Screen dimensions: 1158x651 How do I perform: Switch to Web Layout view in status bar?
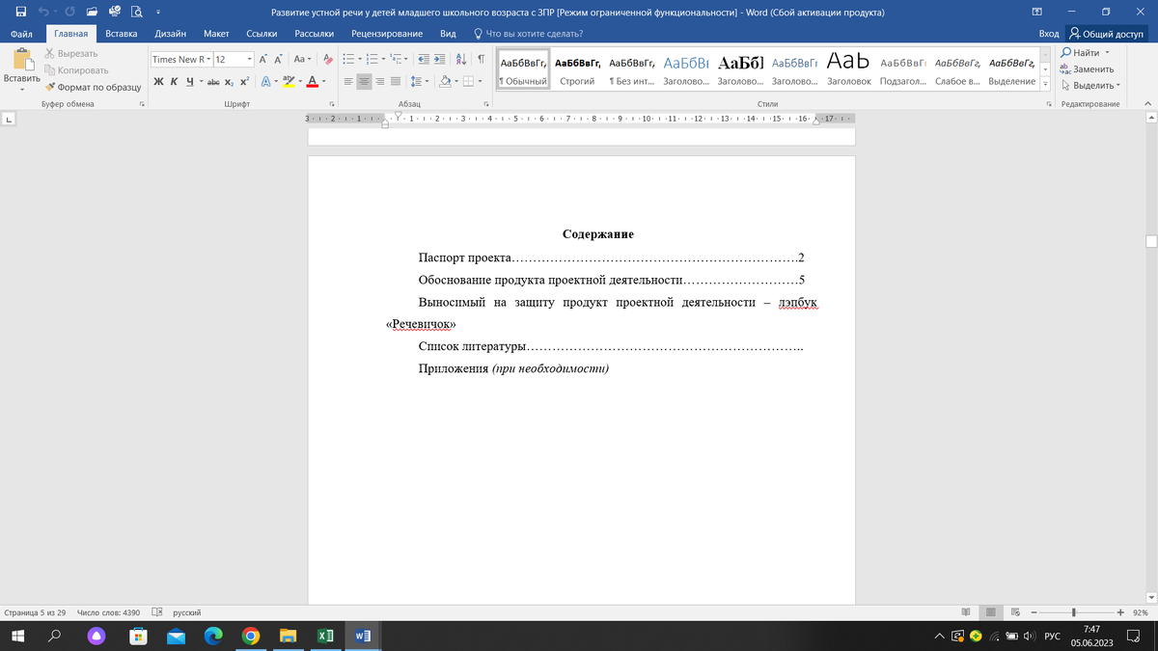pyautogui.click(x=1015, y=612)
